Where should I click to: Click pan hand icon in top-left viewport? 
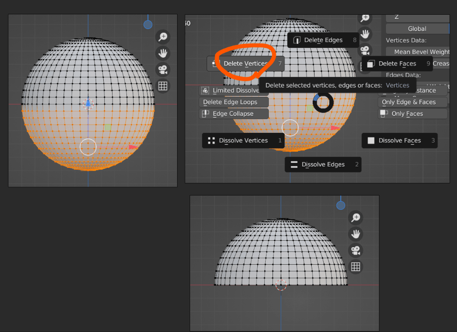(163, 53)
